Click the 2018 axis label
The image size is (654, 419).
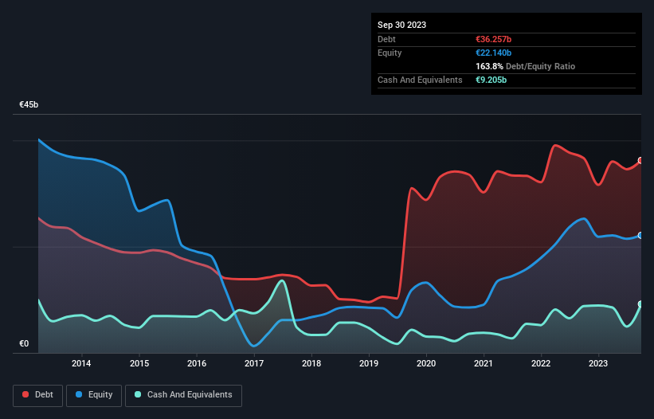click(x=311, y=363)
